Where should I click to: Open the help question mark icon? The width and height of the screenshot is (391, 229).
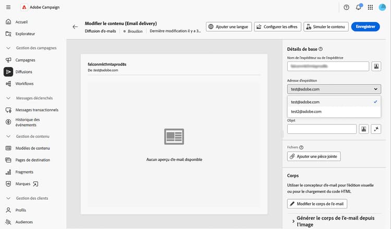346,7
